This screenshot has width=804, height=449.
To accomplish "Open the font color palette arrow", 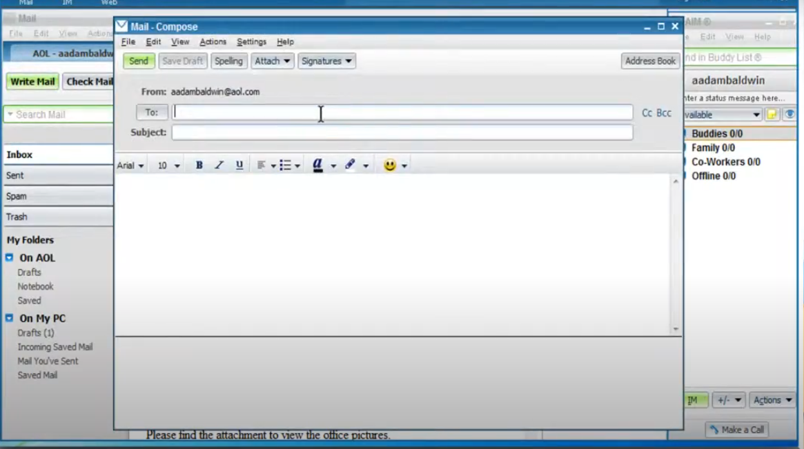I will coord(333,166).
